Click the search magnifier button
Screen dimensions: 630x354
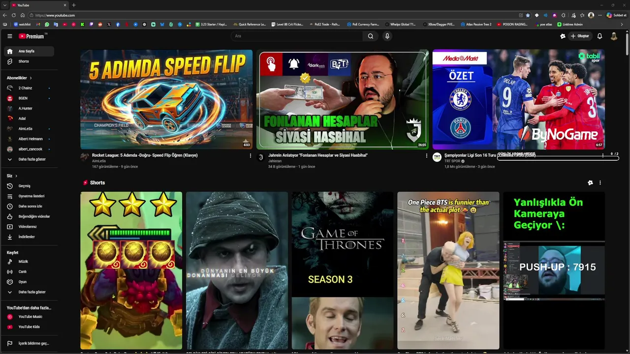[371, 36]
